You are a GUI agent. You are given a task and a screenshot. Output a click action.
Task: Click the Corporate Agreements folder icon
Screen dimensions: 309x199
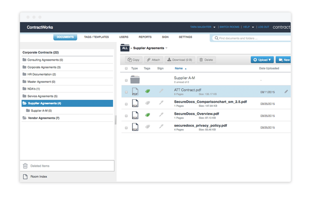(x=25, y=67)
